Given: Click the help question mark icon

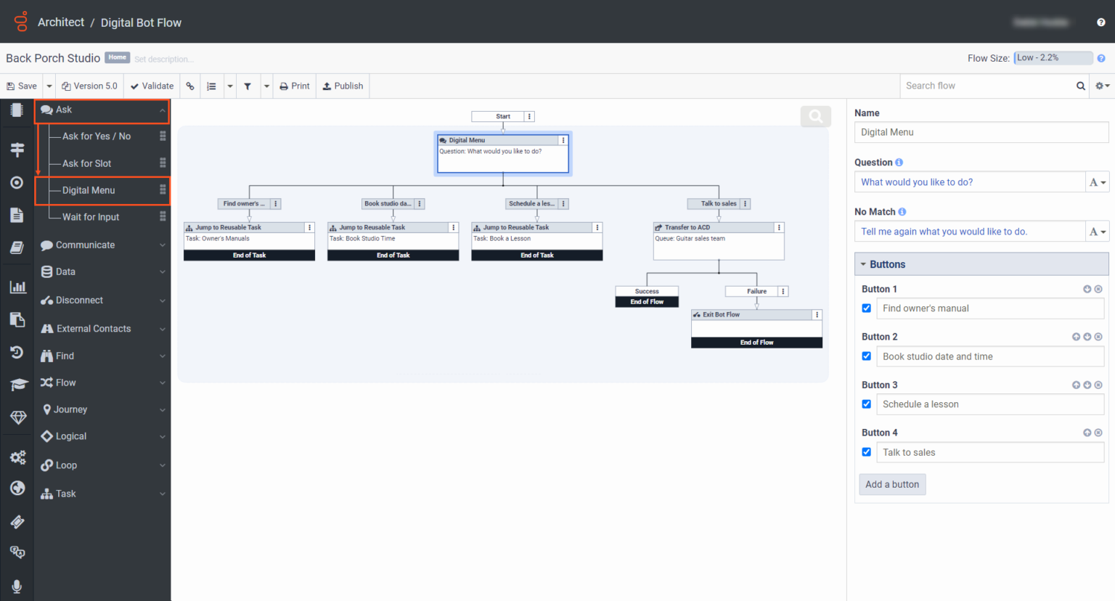Looking at the screenshot, I should click(1100, 22).
